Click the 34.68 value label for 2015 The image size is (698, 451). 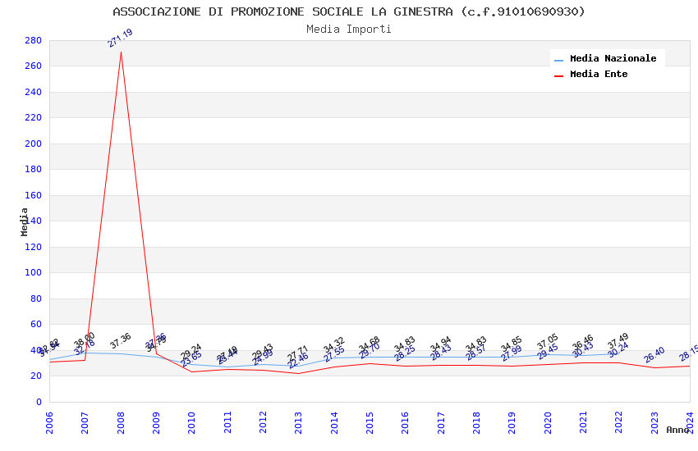[369, 344]
